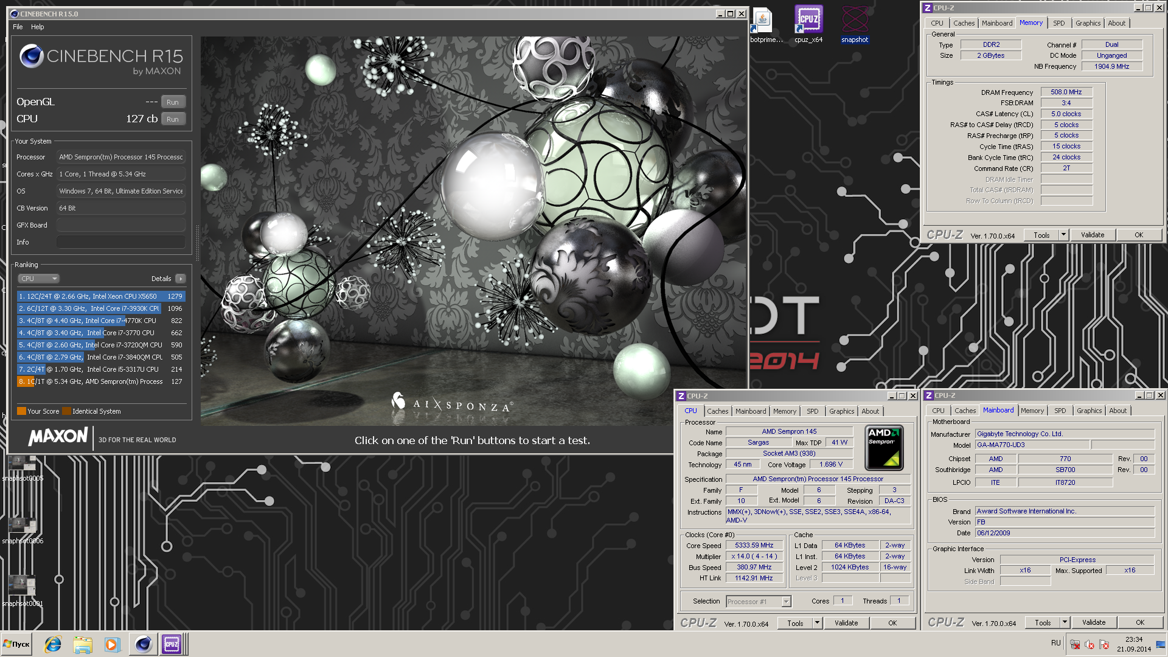Click the GA-MA770-UD3 model field
1168x657 pixels.
[1032, 445]
